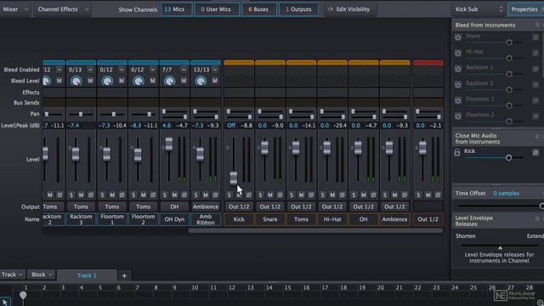Viewport: 544px width, 306px height.
Task: Mute the Snare bus channel
Action: coord(270,195)
